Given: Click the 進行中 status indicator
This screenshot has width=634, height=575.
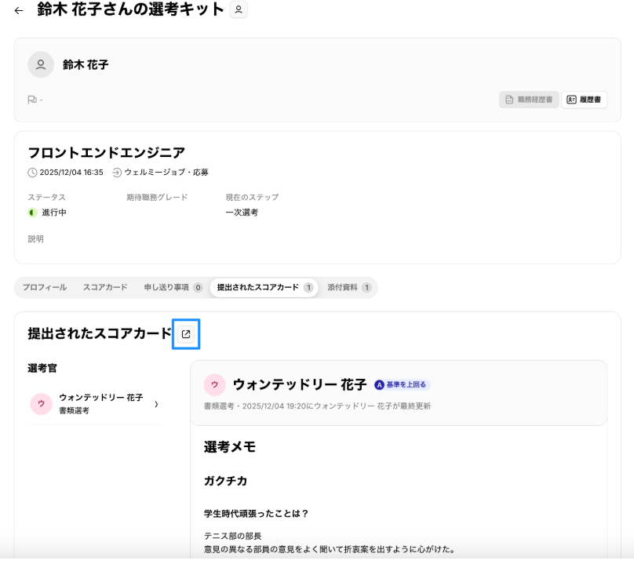Looking at the screenshot, I should (x=47, y=213).
